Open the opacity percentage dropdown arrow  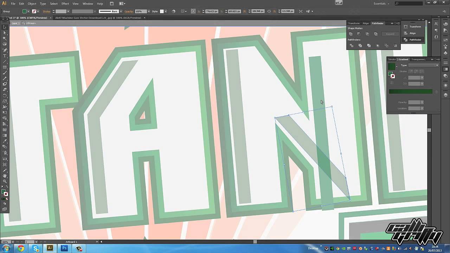point(149,11)
